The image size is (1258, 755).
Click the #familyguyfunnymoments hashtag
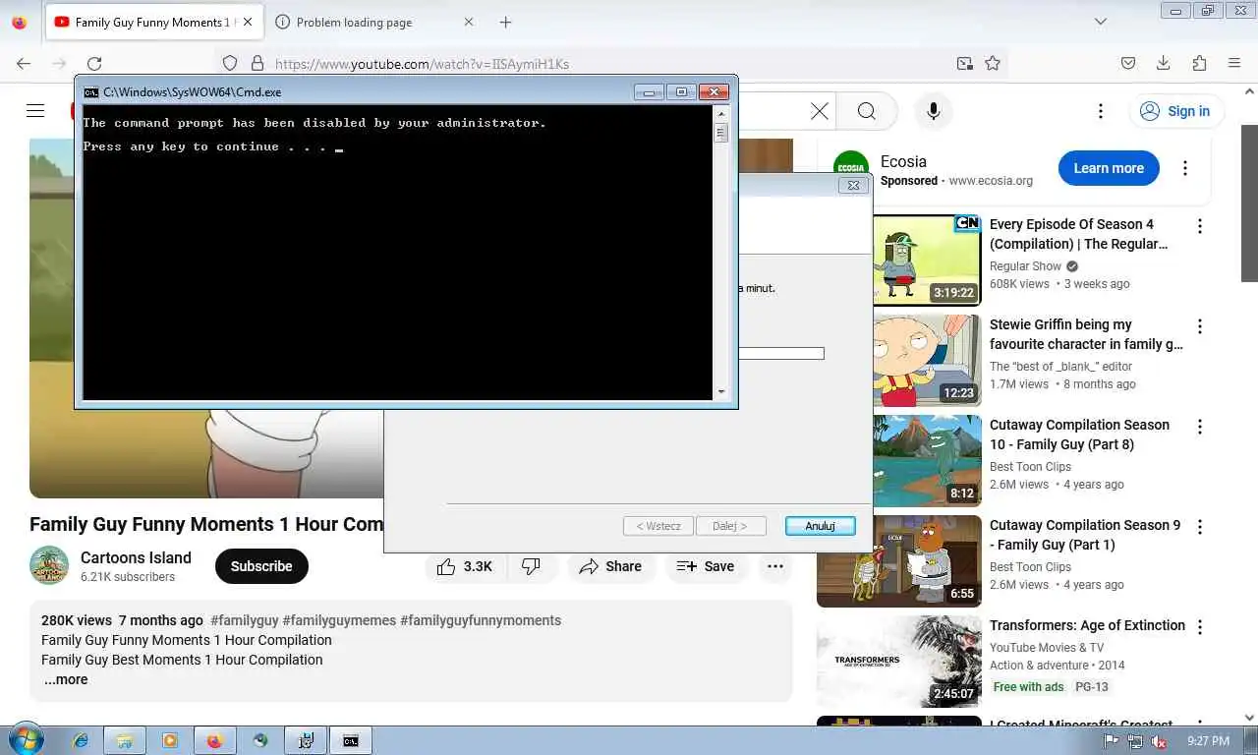click(x=481, y=620)
